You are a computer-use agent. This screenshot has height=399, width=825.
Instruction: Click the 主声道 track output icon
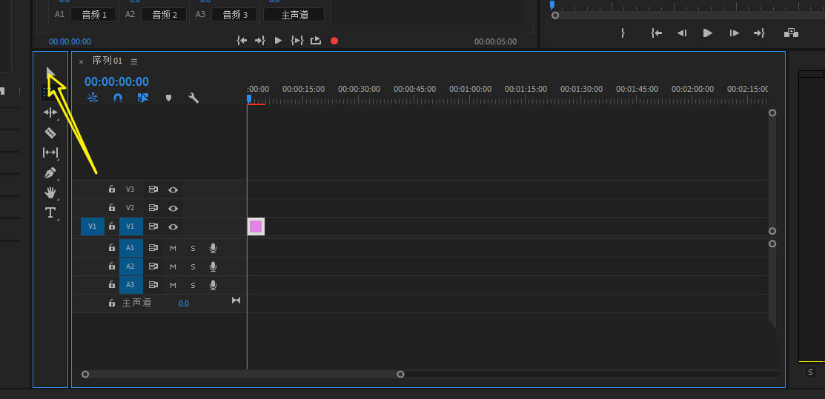(236, 300)
